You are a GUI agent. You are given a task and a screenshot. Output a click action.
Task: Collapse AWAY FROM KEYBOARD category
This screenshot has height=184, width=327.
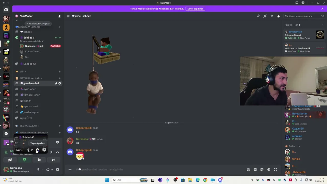pyautogui.click(x=31, y=132)
